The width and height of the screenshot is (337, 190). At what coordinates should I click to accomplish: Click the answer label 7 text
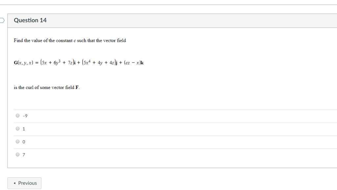(23, 154)
